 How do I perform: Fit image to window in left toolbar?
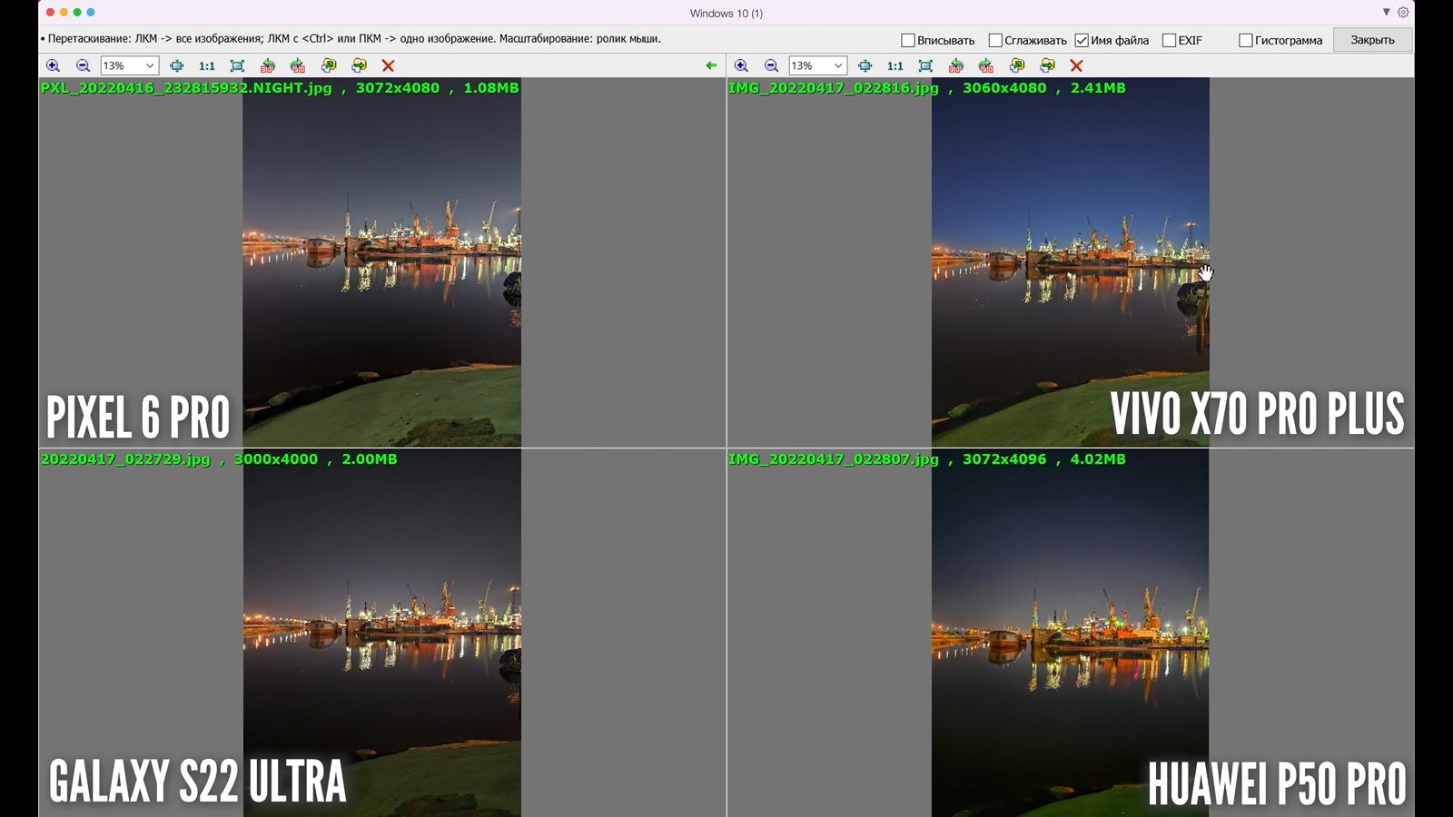click(177, 65)
